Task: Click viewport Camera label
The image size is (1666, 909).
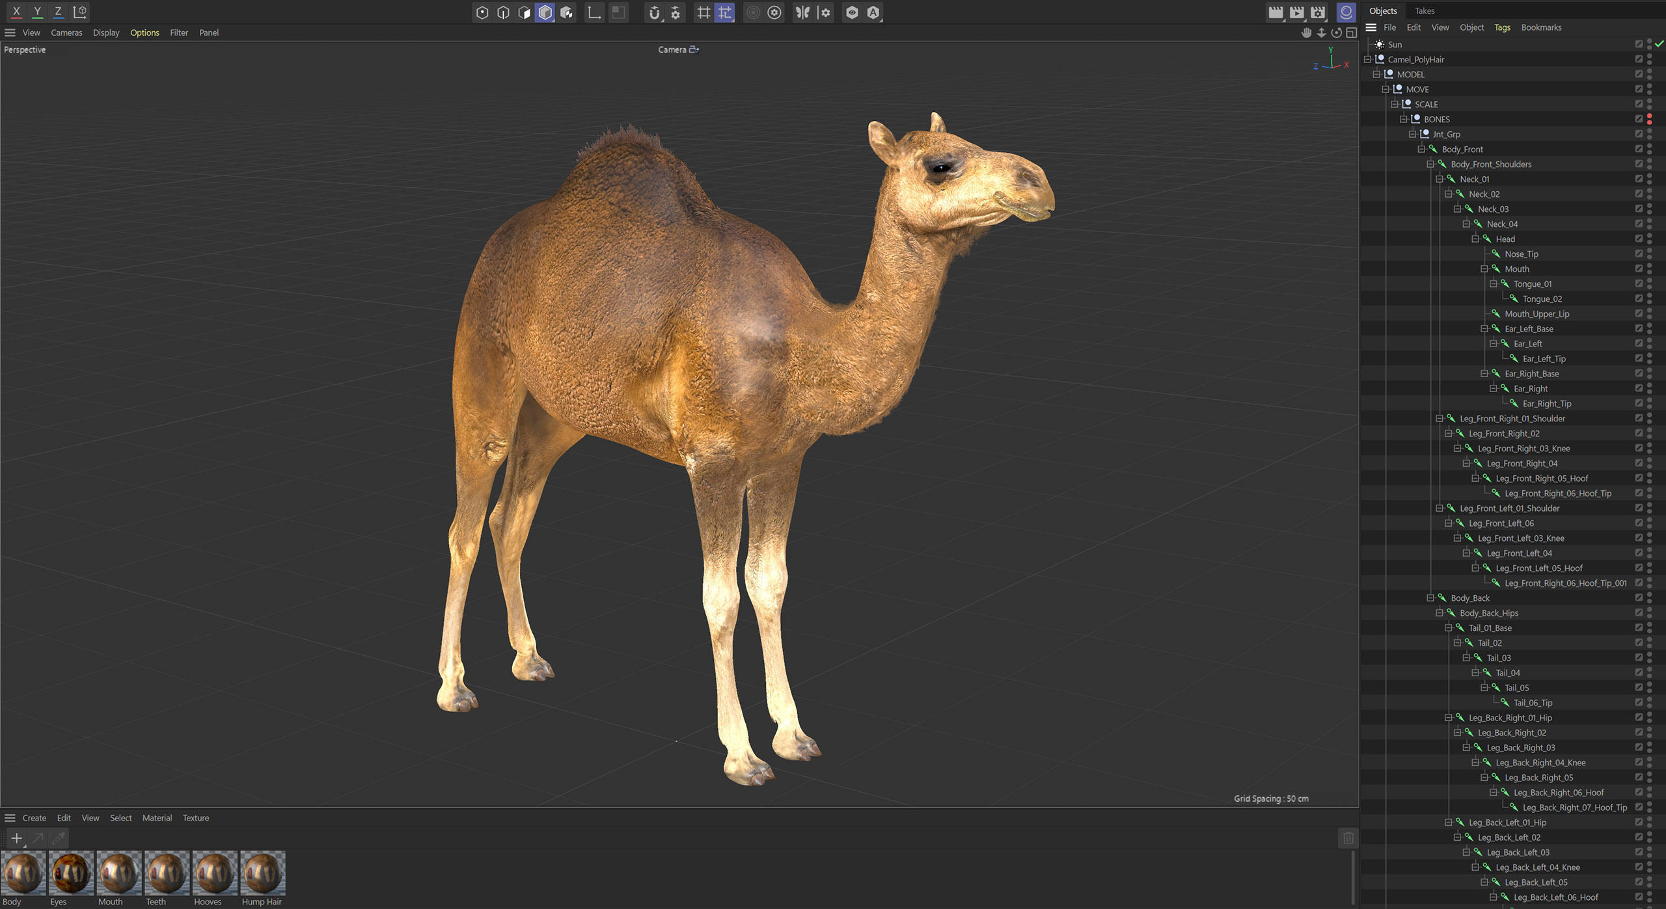Action: (x=672, y=49)
